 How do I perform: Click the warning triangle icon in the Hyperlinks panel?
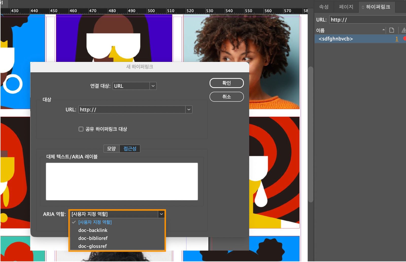pos(404,30)
